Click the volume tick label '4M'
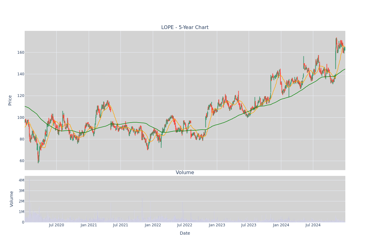The width and height of the screenshot is (370, 247). tap(22, 180)
